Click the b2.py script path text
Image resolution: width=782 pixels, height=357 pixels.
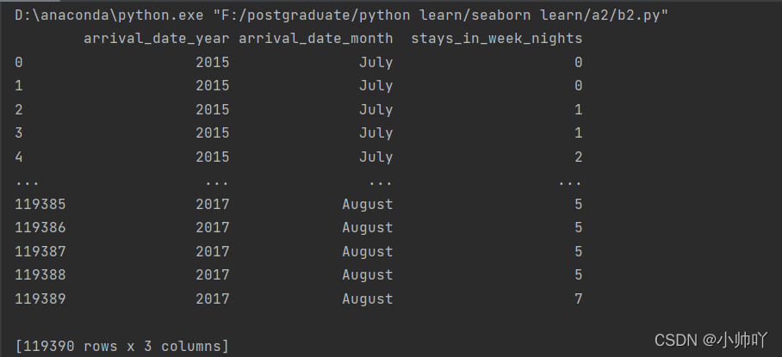[x=440, y=15]
